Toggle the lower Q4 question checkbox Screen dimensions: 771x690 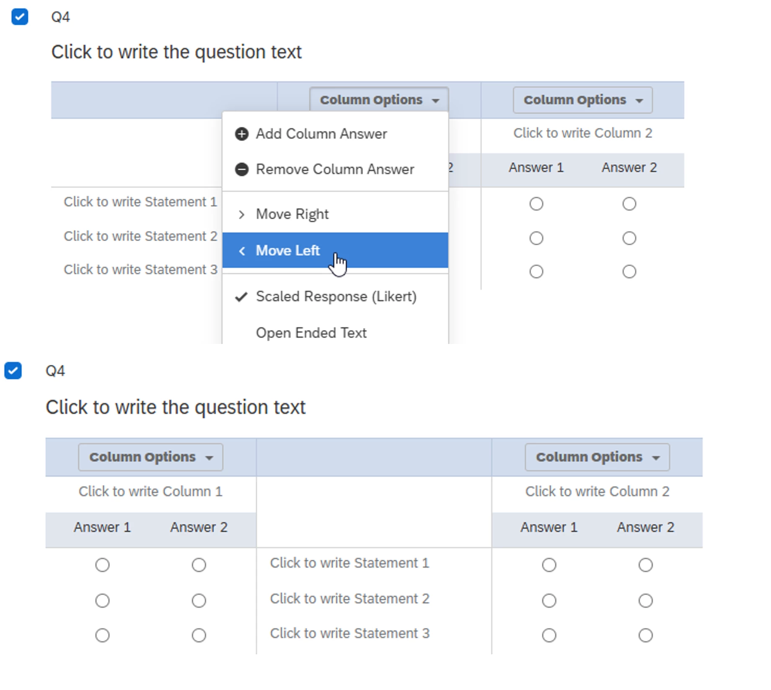tap(13, 371)
